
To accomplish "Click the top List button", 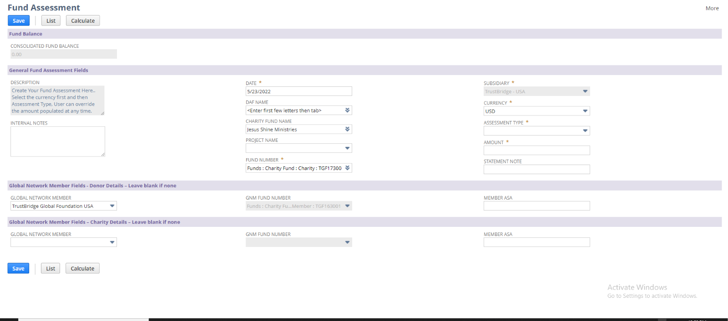I will [51, 20].
